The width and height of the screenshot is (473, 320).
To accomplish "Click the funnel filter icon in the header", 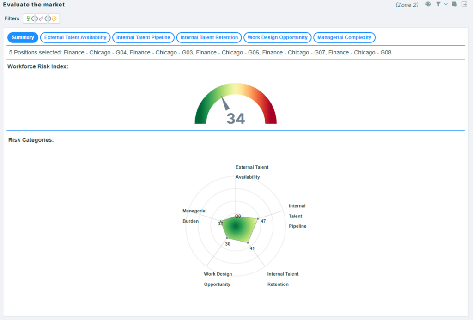I will tap(438, 4).
